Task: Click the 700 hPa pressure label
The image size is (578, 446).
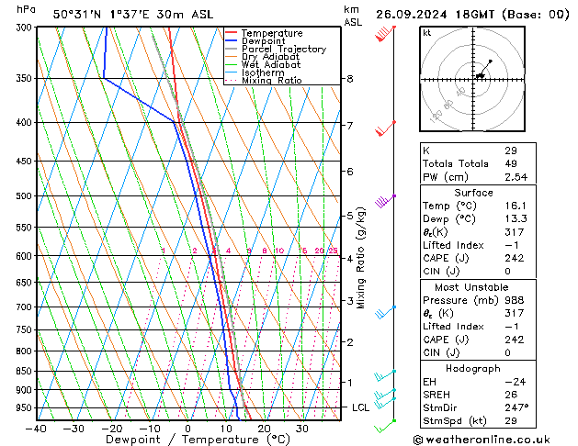Action: 26,307
